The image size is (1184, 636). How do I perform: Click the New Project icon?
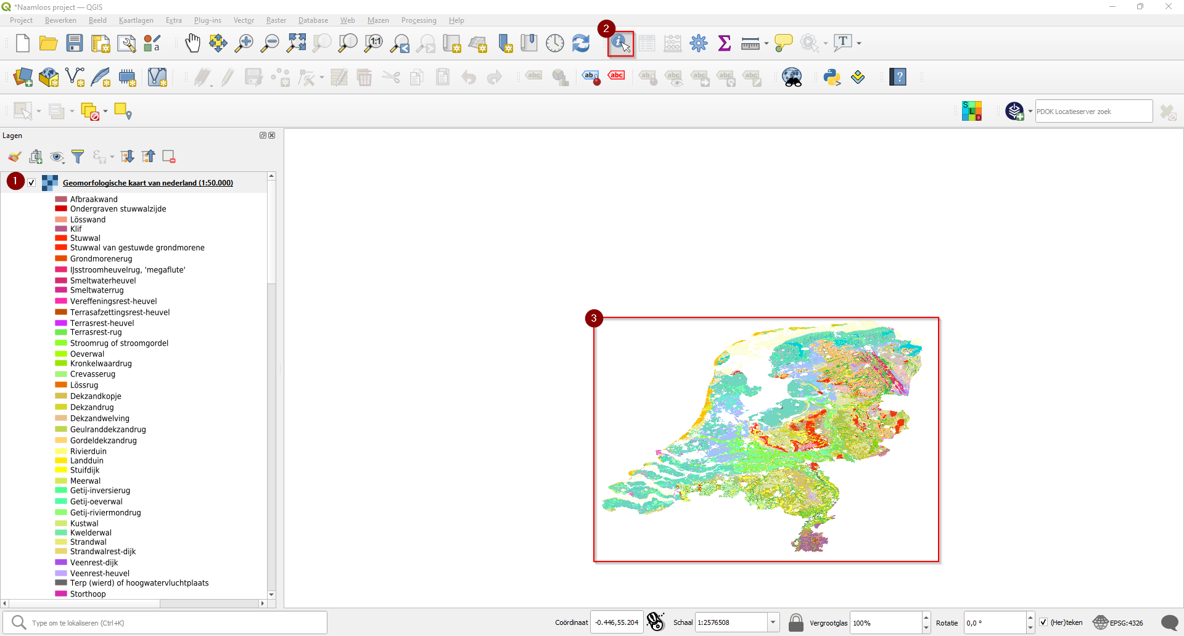23,43
